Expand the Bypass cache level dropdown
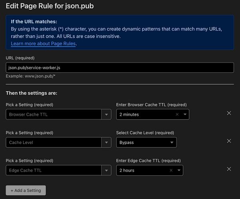The width and height of the screenshot is (240, 199). pyautogui.click(x=146, y=142)
